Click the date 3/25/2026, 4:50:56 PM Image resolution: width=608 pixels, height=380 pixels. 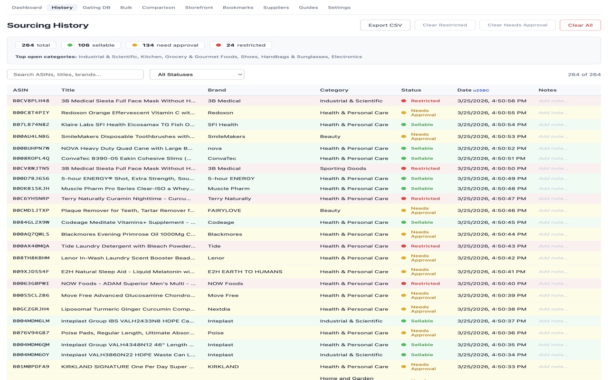click(x=492, y=101)
